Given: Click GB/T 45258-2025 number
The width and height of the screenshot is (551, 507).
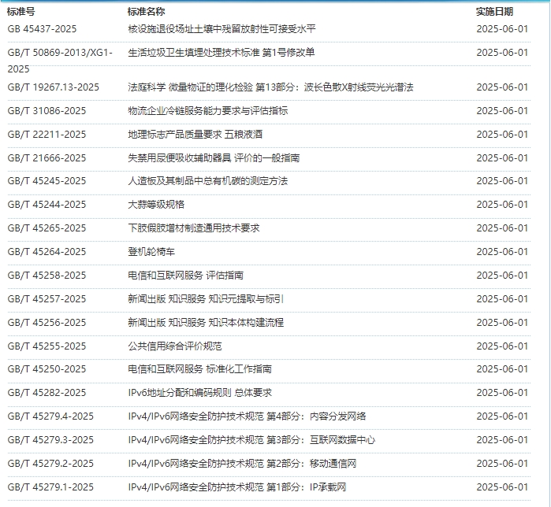Looking at the screenshot, I should (x=47, y=275).
